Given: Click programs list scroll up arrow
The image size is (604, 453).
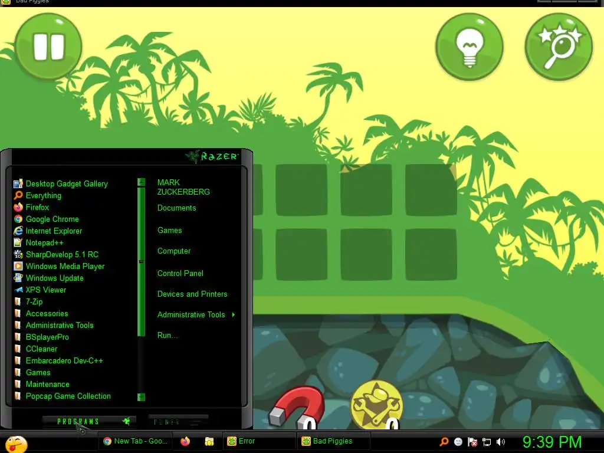Looking at the screenshot, I should coord(142,182).
